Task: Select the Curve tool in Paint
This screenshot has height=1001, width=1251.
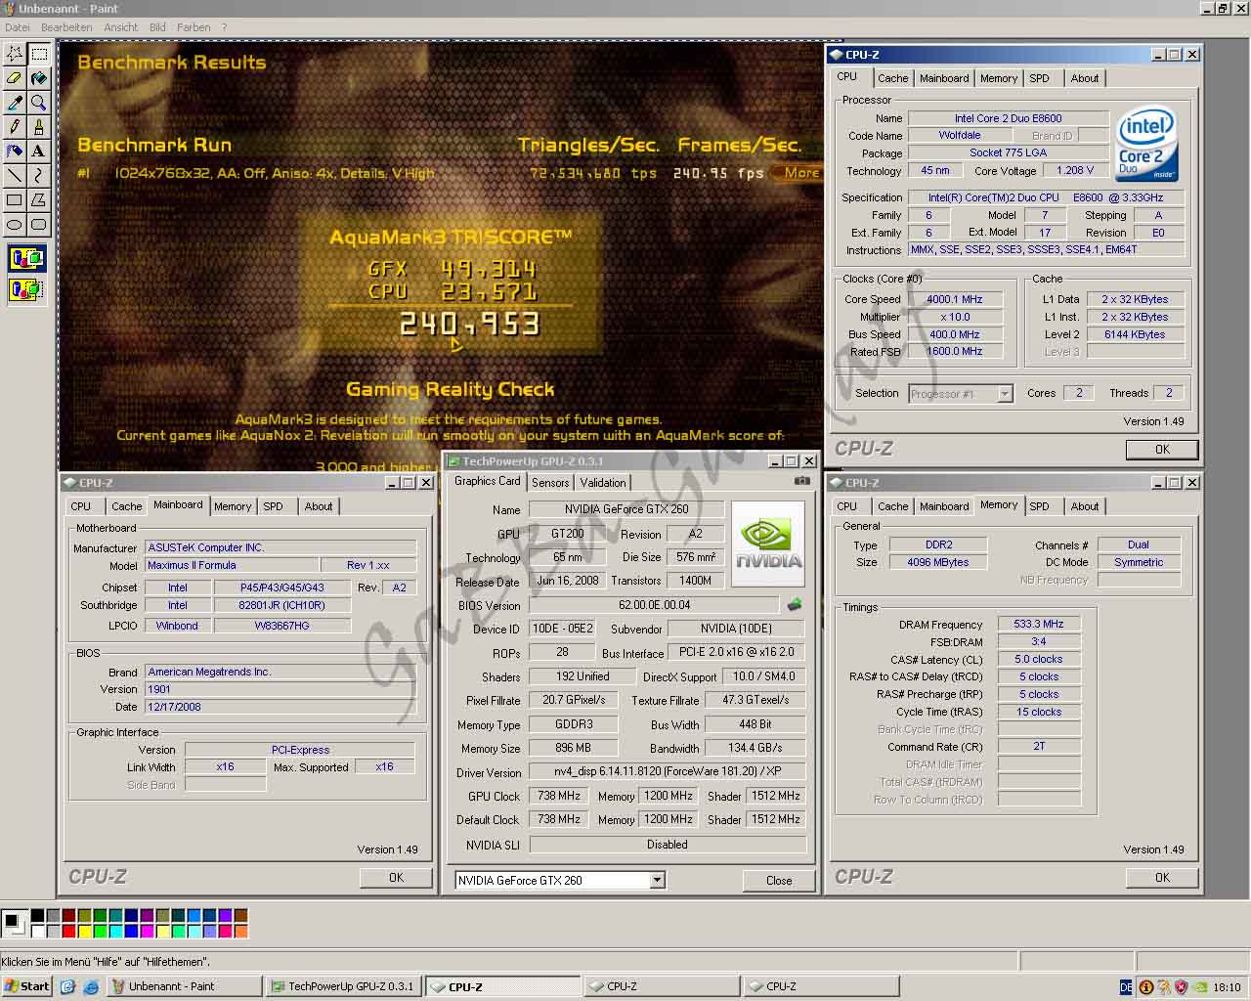Action: click(38, 176)
